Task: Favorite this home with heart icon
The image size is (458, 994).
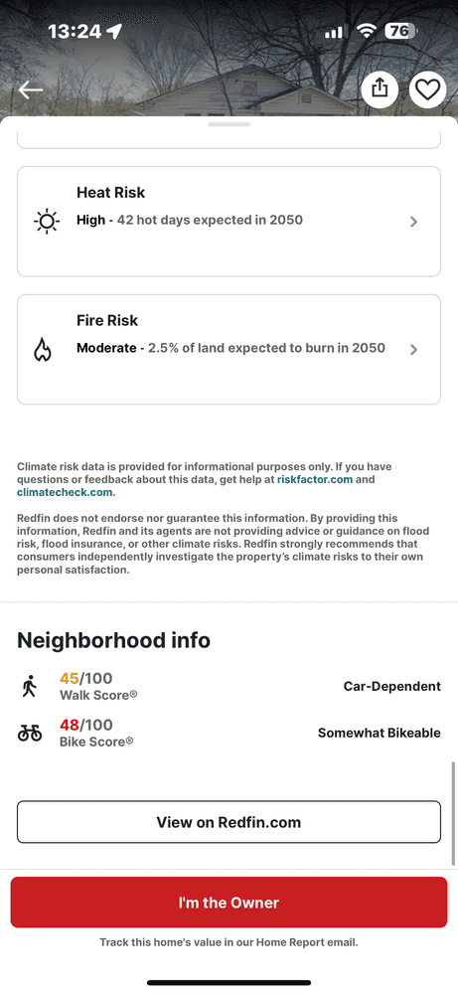Action: click(427, 89)
